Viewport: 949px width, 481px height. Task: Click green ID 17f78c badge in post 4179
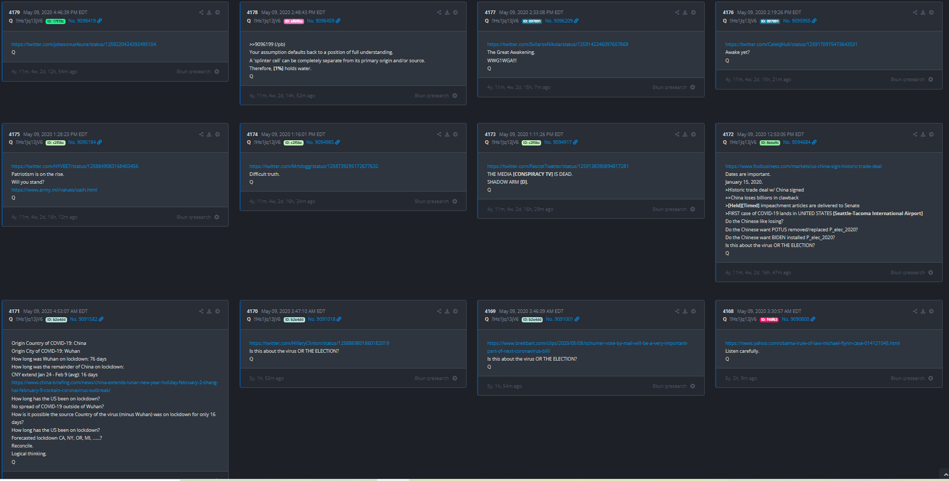tap(56, 21)
